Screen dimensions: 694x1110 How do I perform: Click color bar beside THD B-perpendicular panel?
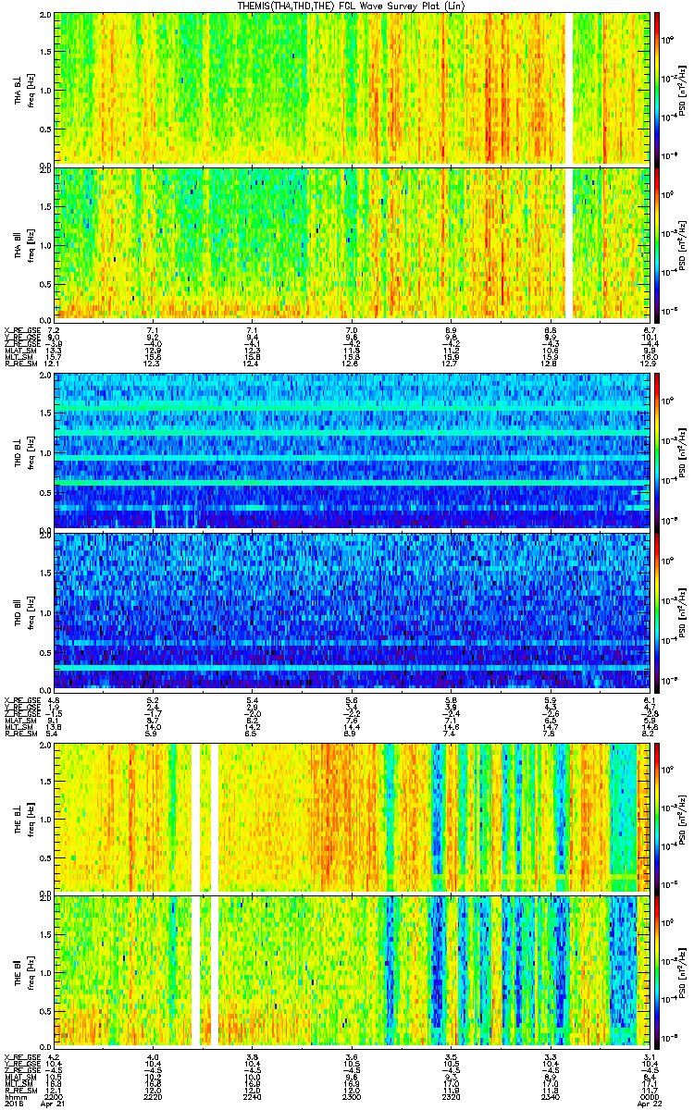tap(657, 450)
